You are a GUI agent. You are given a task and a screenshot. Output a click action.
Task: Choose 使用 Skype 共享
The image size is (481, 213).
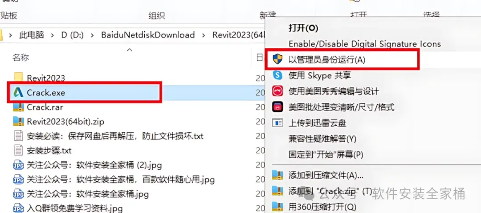[x=320, y=75]
